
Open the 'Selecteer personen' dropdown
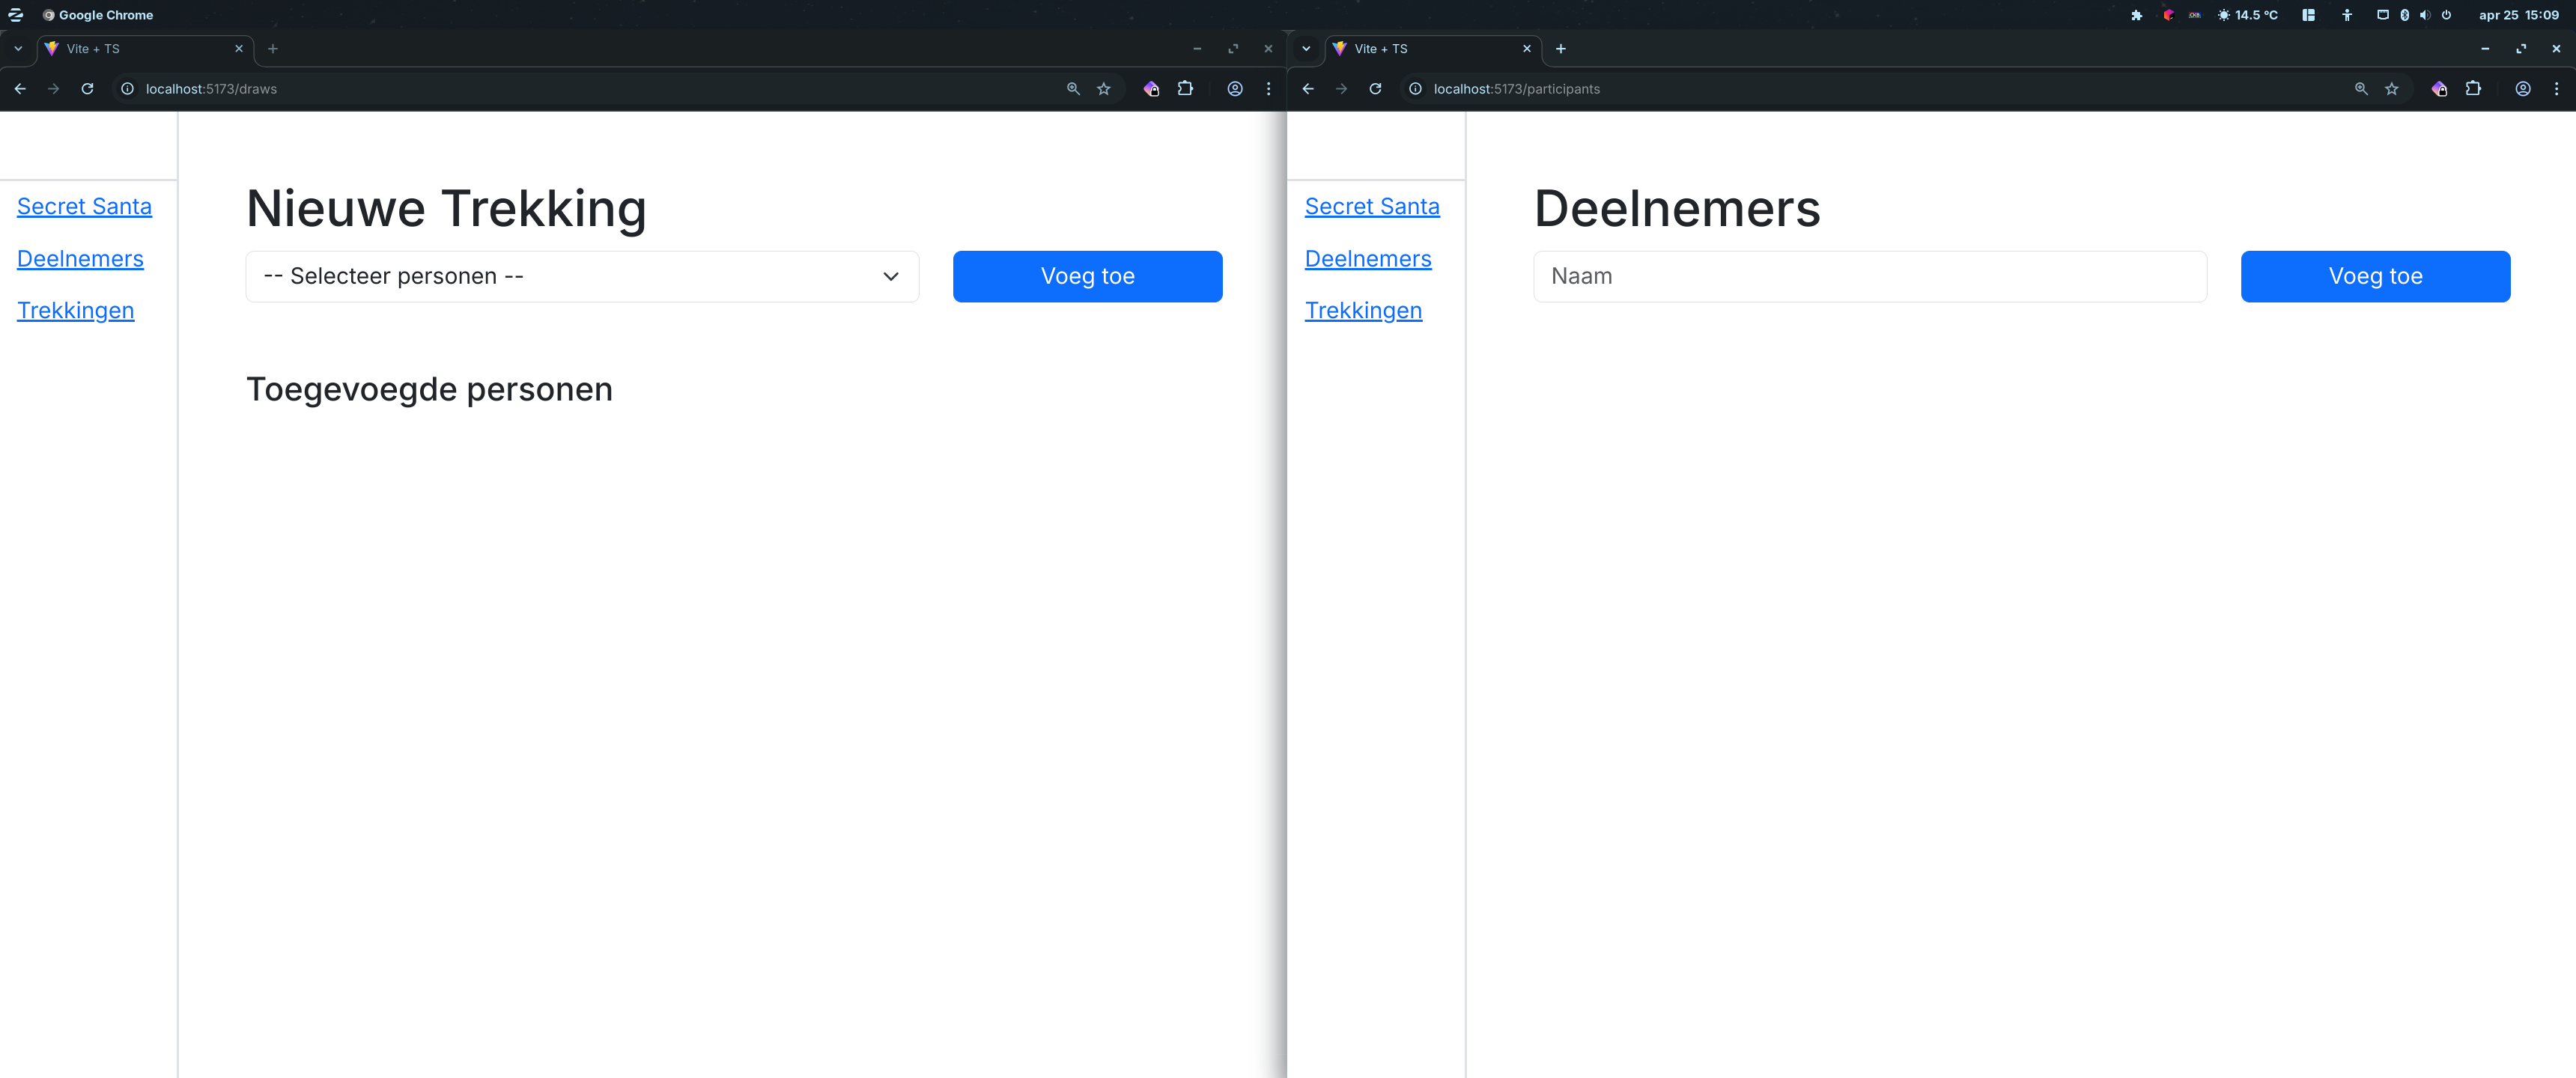[582, 276]
